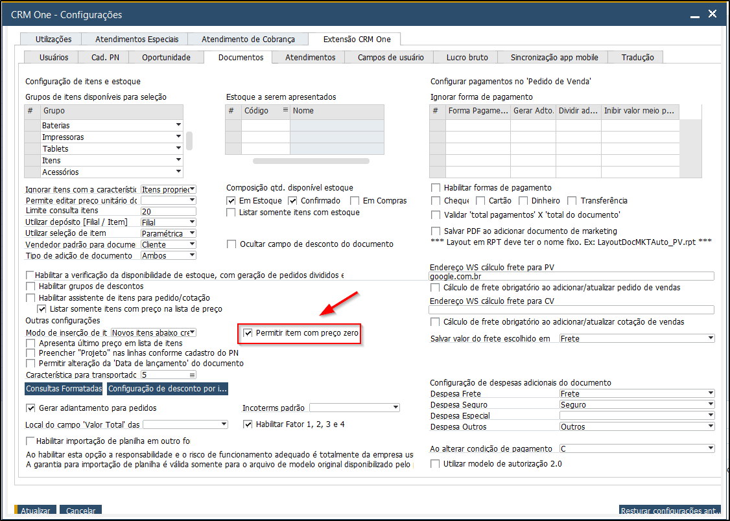Enable Salvar PDF ao adicionar documento

pyautogui.click(x=436, y=231)
